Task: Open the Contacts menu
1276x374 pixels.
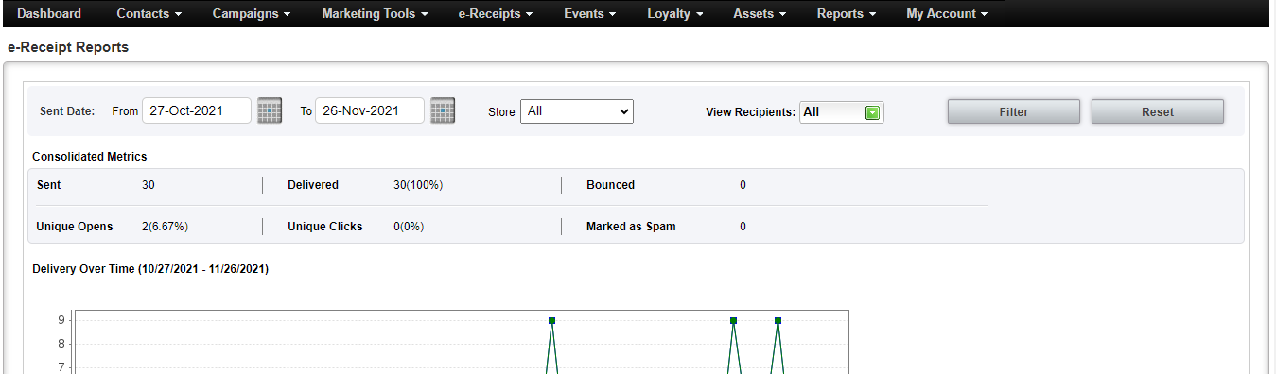Action: tap(149, 13)
